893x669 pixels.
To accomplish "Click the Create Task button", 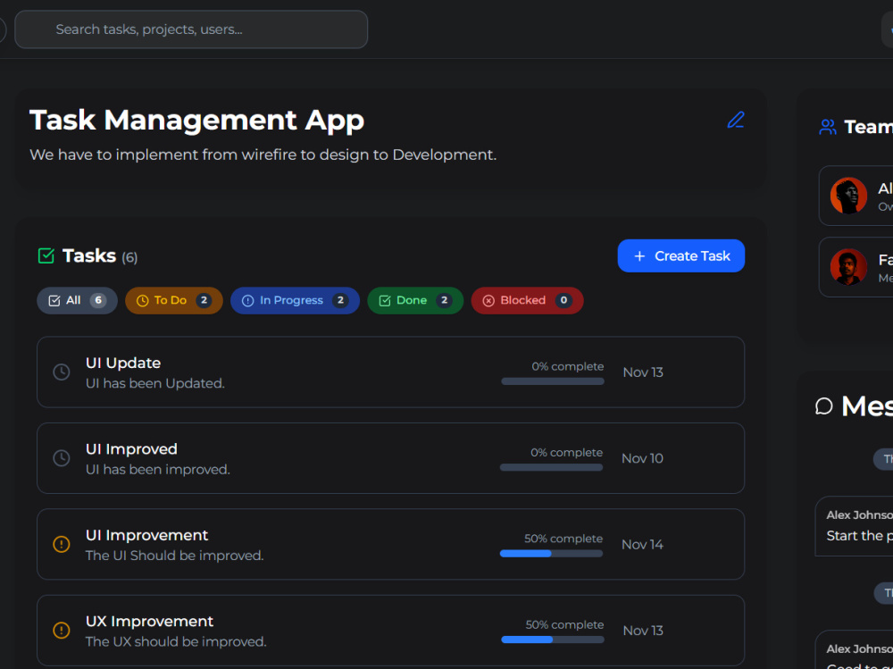I will pyautogui.click(x=681, y=255).
